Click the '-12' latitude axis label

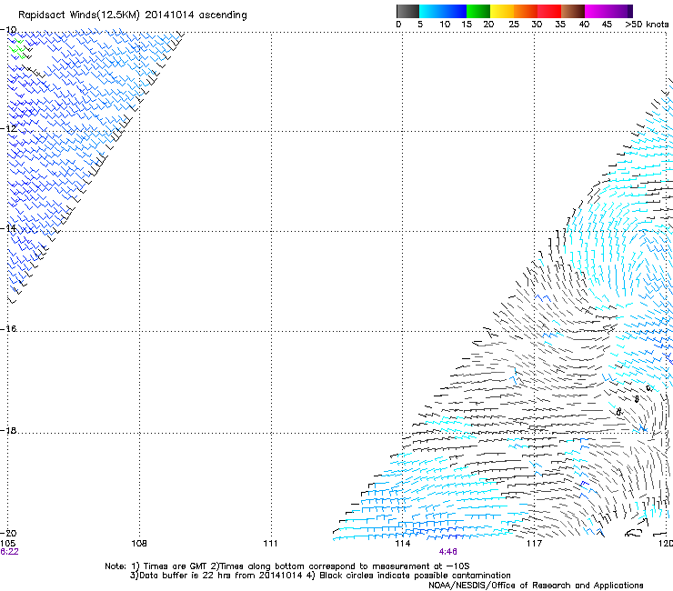tap(8, 128)
